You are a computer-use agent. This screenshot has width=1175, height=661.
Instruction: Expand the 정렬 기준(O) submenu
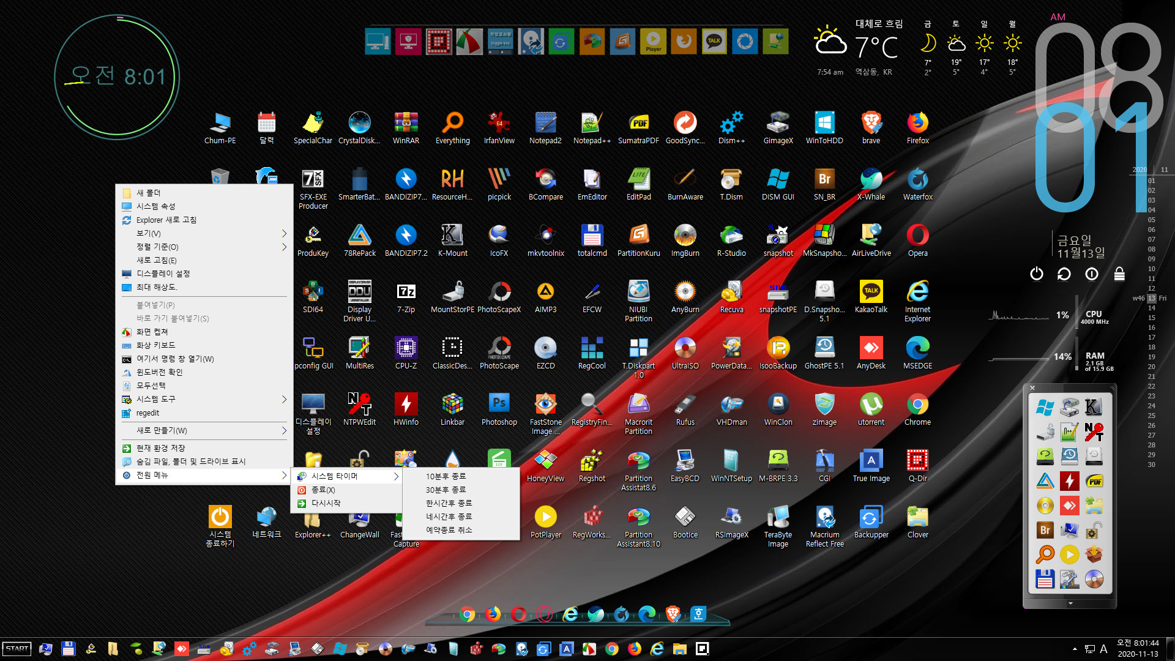(x=205, y=247)
